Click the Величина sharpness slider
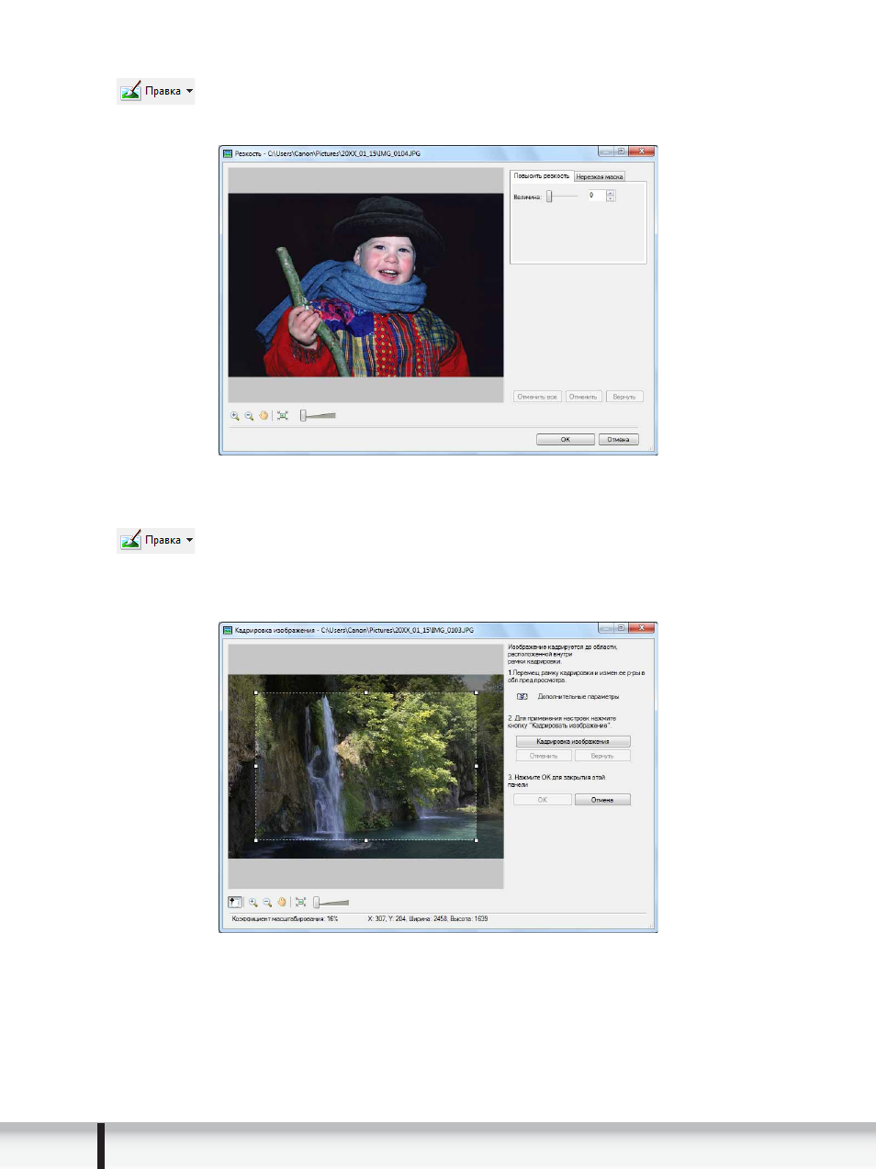The image size is (876, 1169). [x=561, y=196]
